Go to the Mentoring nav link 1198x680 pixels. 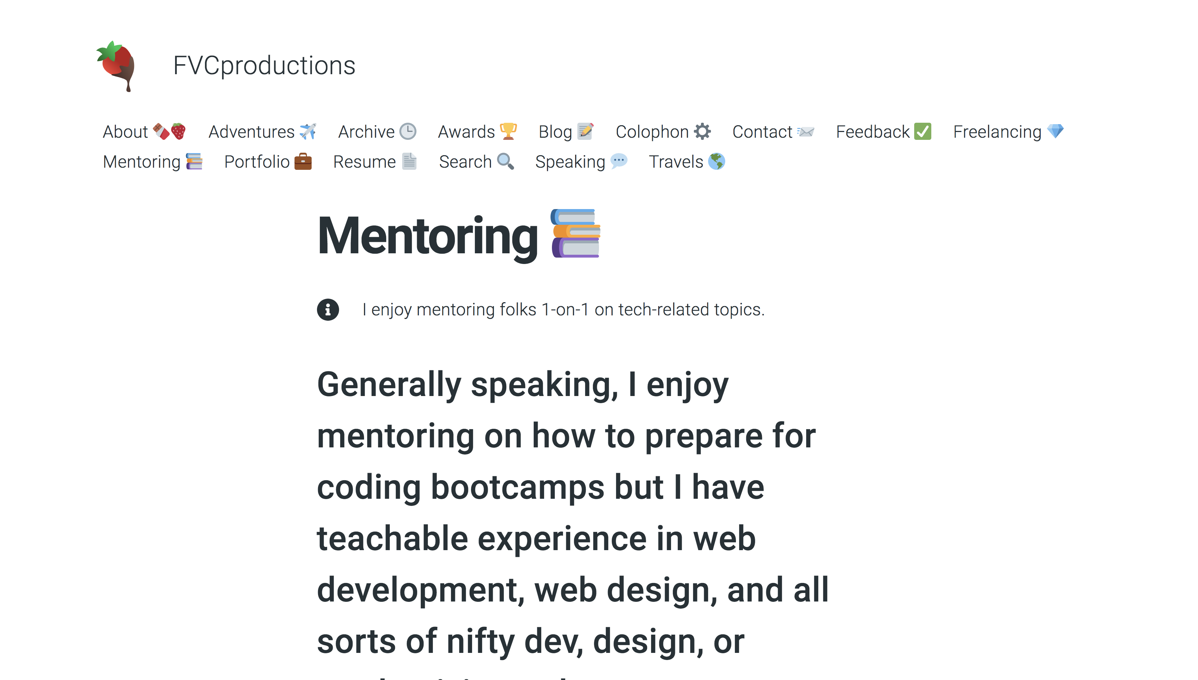[142, 162]
